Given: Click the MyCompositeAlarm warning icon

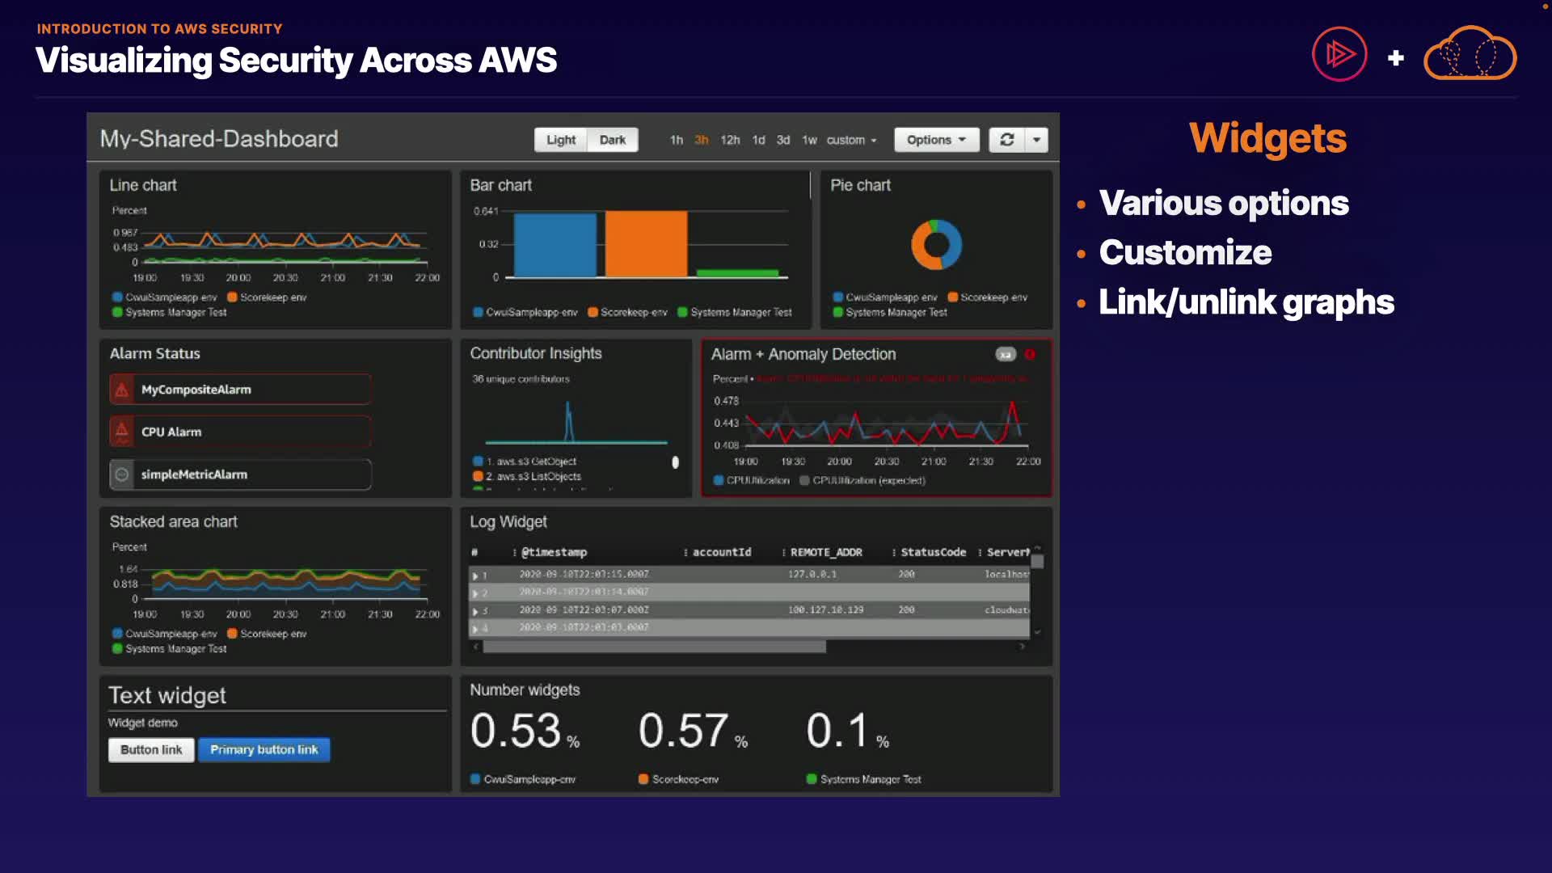Looking at the screenshot, I should coord(122,390).
